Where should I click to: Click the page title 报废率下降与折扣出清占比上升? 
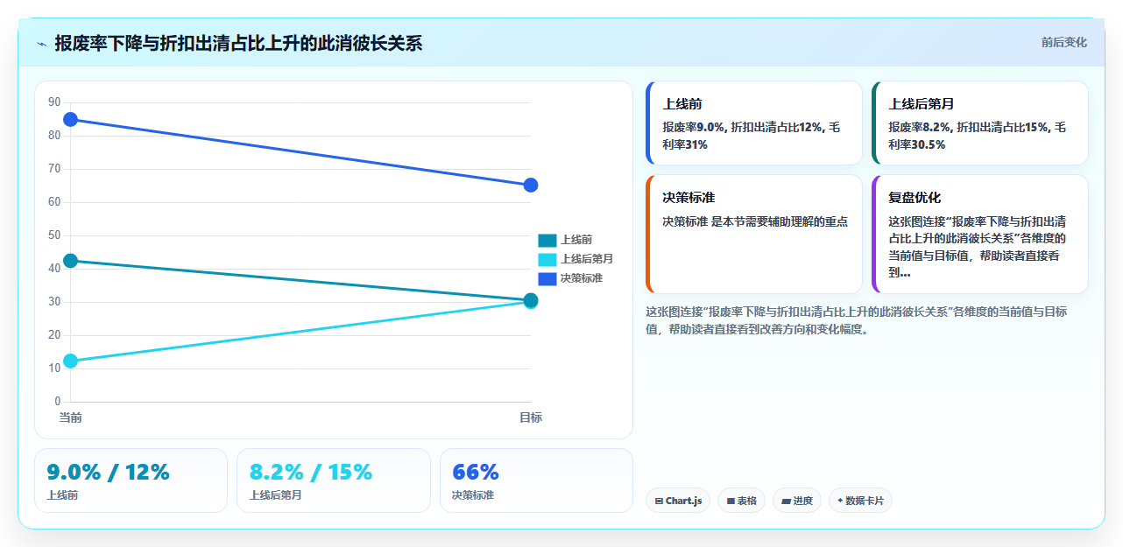[238, 43]
